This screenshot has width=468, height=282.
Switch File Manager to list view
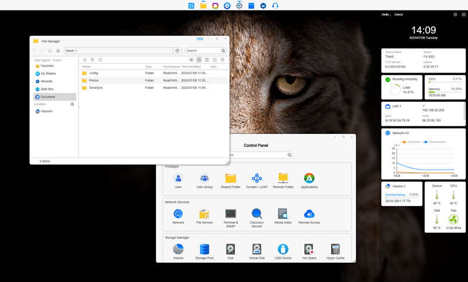pyautogui.click(x=199, y=60)
